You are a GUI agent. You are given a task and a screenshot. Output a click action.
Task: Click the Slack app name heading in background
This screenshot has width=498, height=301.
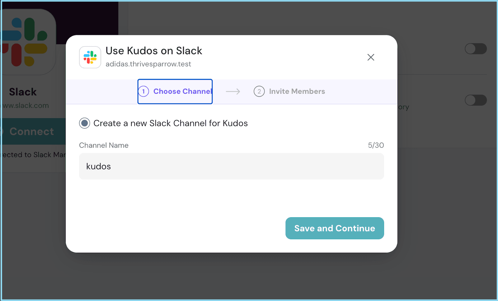[23, 92]
